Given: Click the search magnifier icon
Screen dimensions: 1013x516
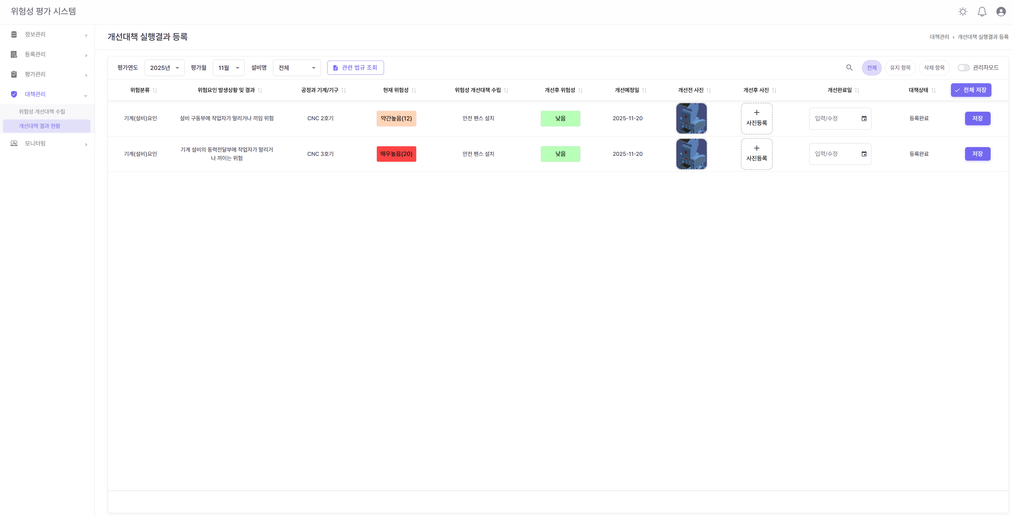Looking at the screenshot, I should (x=849, y=68).
